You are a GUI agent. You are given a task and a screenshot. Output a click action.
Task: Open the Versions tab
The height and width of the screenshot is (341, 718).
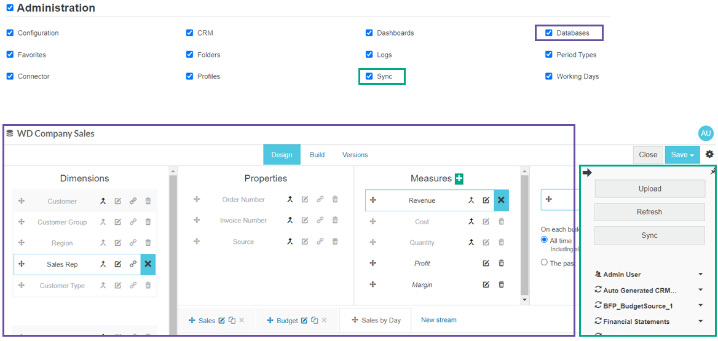tap(355, 155)
